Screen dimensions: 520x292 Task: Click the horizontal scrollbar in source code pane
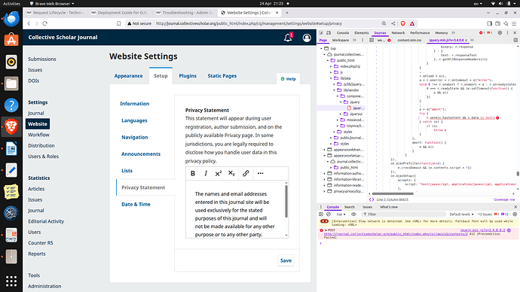(393, 193)
